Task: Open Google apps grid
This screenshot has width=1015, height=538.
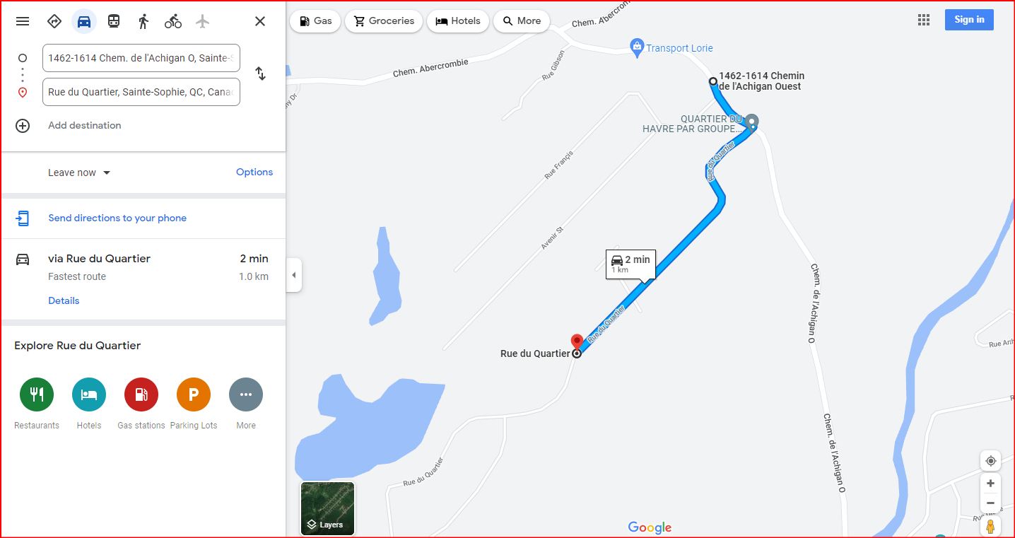Action: coord(924,20)
